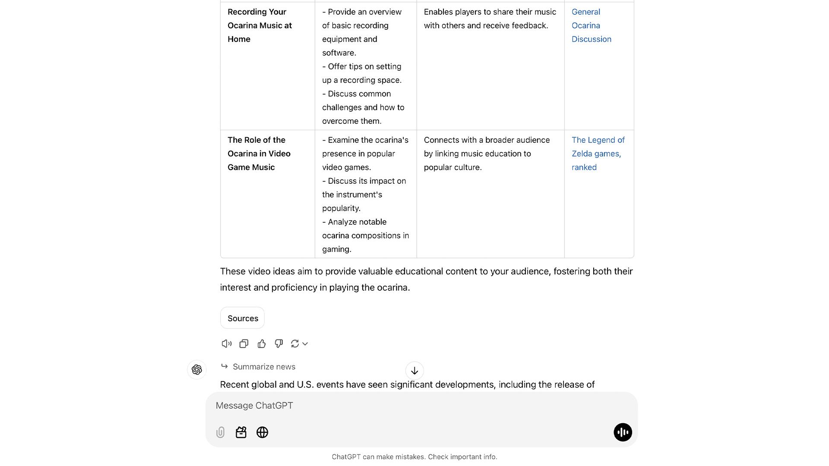Click the thumbs down icon
This screenshot has height=466, width=829.
click(278, 343)
